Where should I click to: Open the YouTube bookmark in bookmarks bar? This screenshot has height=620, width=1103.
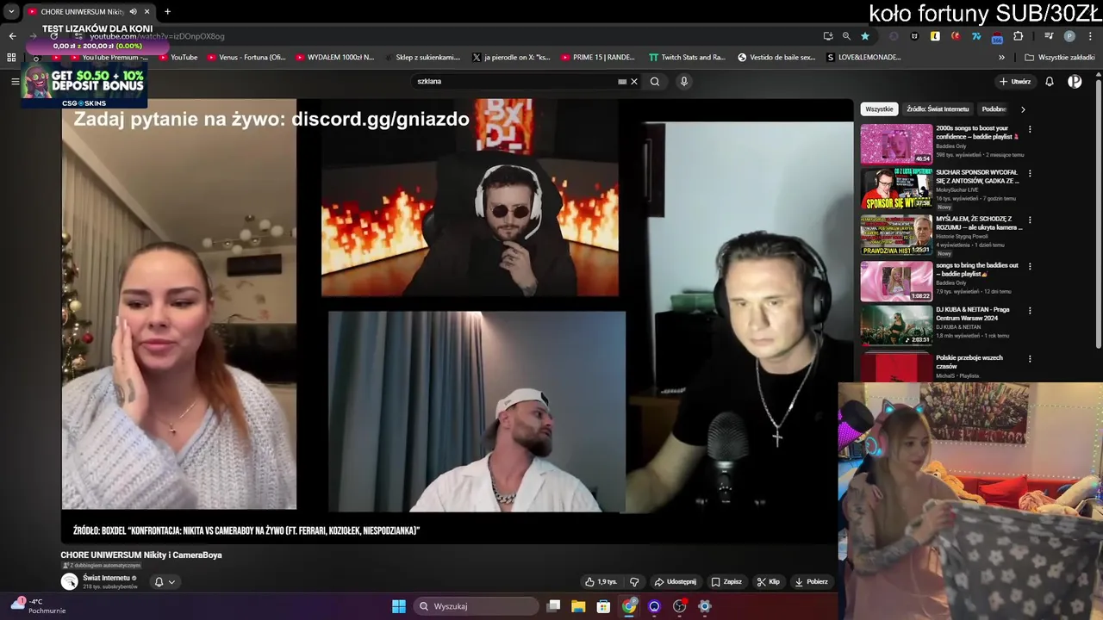[x=177, y=58]
